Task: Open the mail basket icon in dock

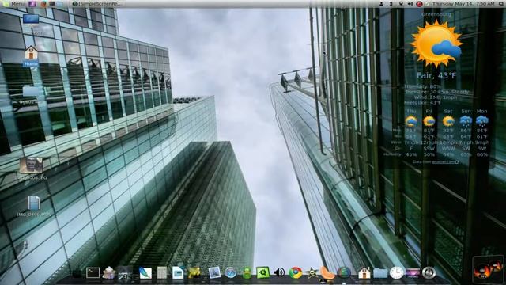Action: pos(109,273)
